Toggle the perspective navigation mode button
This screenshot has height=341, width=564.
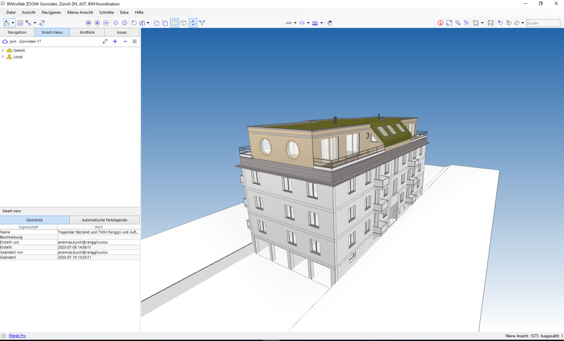193,23
